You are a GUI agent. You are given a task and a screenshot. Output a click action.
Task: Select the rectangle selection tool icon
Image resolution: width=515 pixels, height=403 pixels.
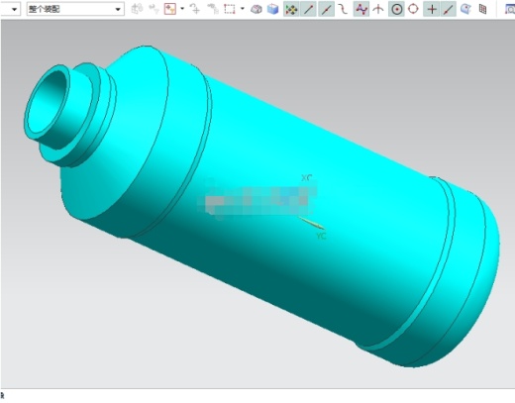230,9
